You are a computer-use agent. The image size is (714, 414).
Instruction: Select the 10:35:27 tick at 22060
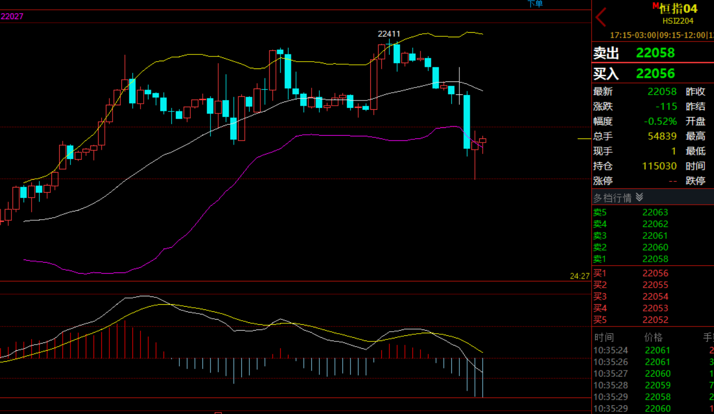coord(653,374)
